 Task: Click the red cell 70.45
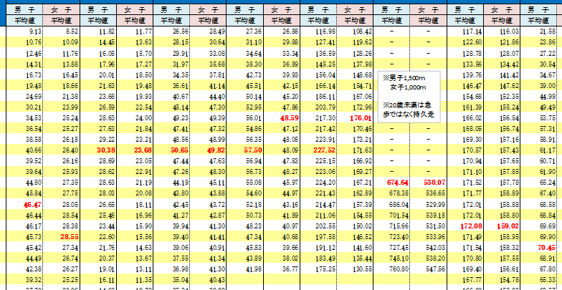coord(546,247)
